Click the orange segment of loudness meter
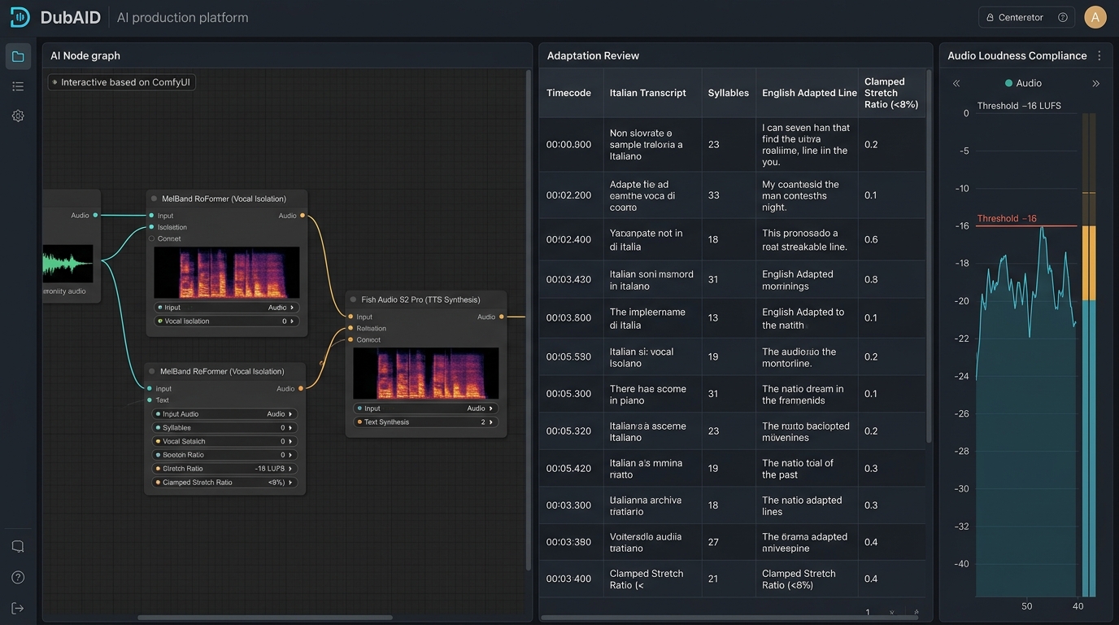 coord(1089,263)
